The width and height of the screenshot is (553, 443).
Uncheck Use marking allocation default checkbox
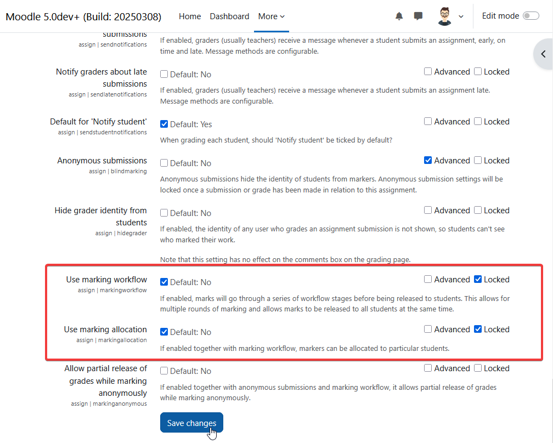coord(164,332)
